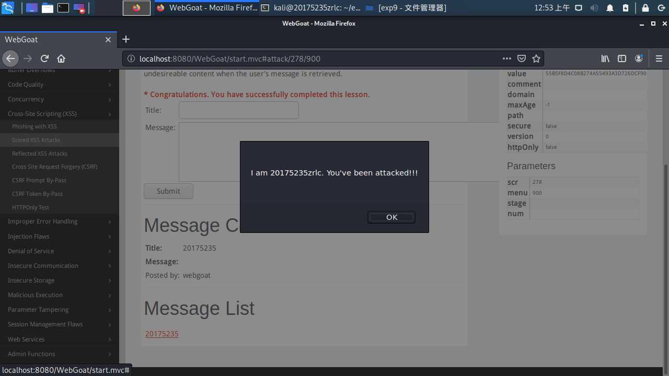Click the clock showing 12:53
Viewport: 669px width, 376px height.
pos(552,8)
